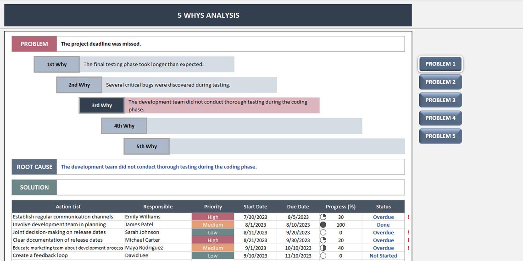This screenshot has width=523, height=261.
Task: Click the 4th Why label box
Action: [124, 126]
